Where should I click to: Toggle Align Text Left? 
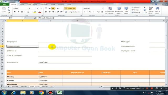point(46,12)
